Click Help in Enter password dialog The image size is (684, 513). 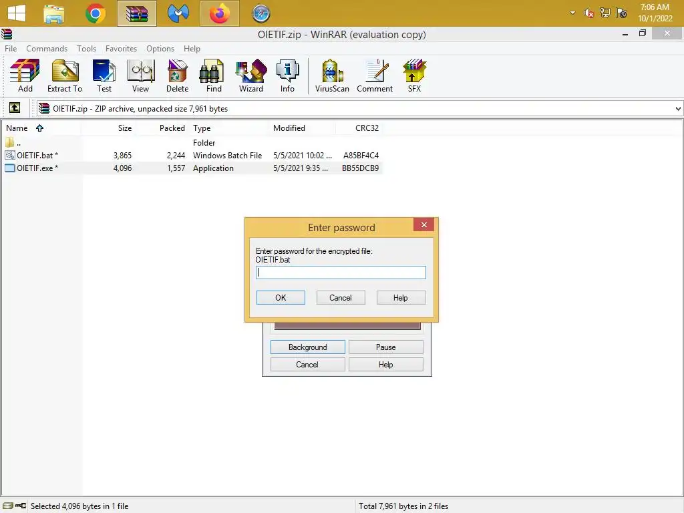(401, 297)
